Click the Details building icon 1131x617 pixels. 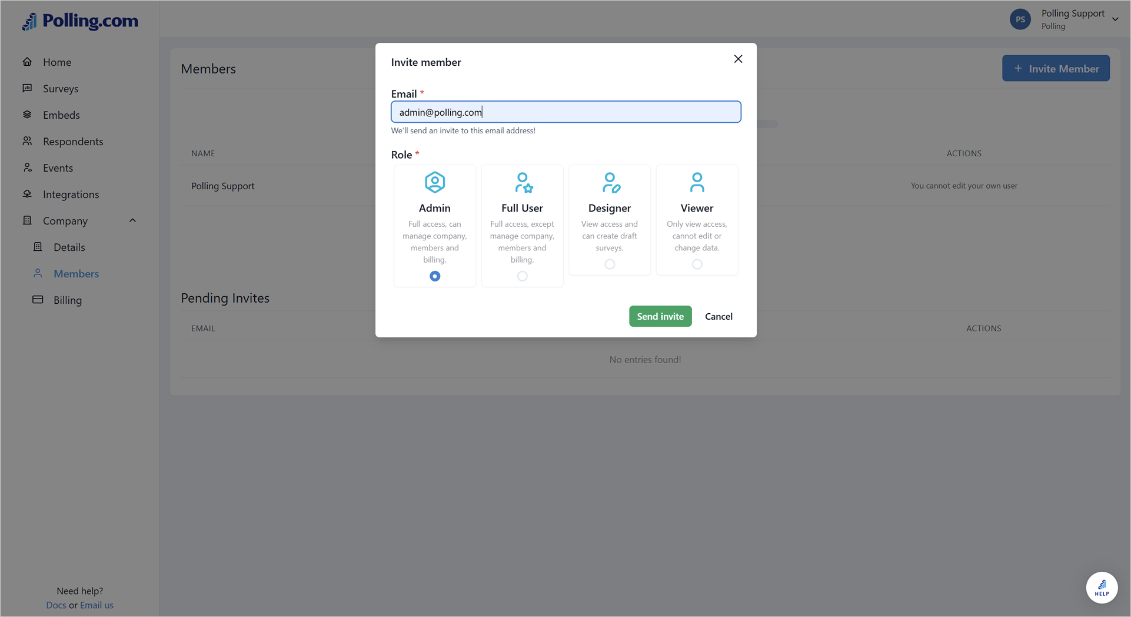pos(38,247)
